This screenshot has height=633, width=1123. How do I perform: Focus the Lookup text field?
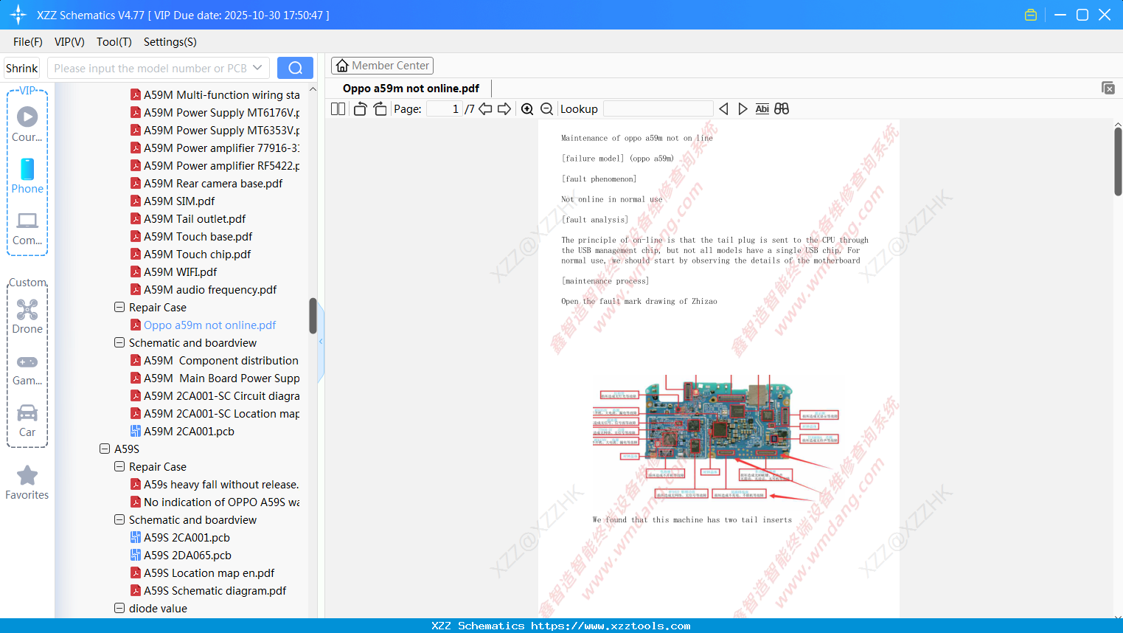pos(658,109)
